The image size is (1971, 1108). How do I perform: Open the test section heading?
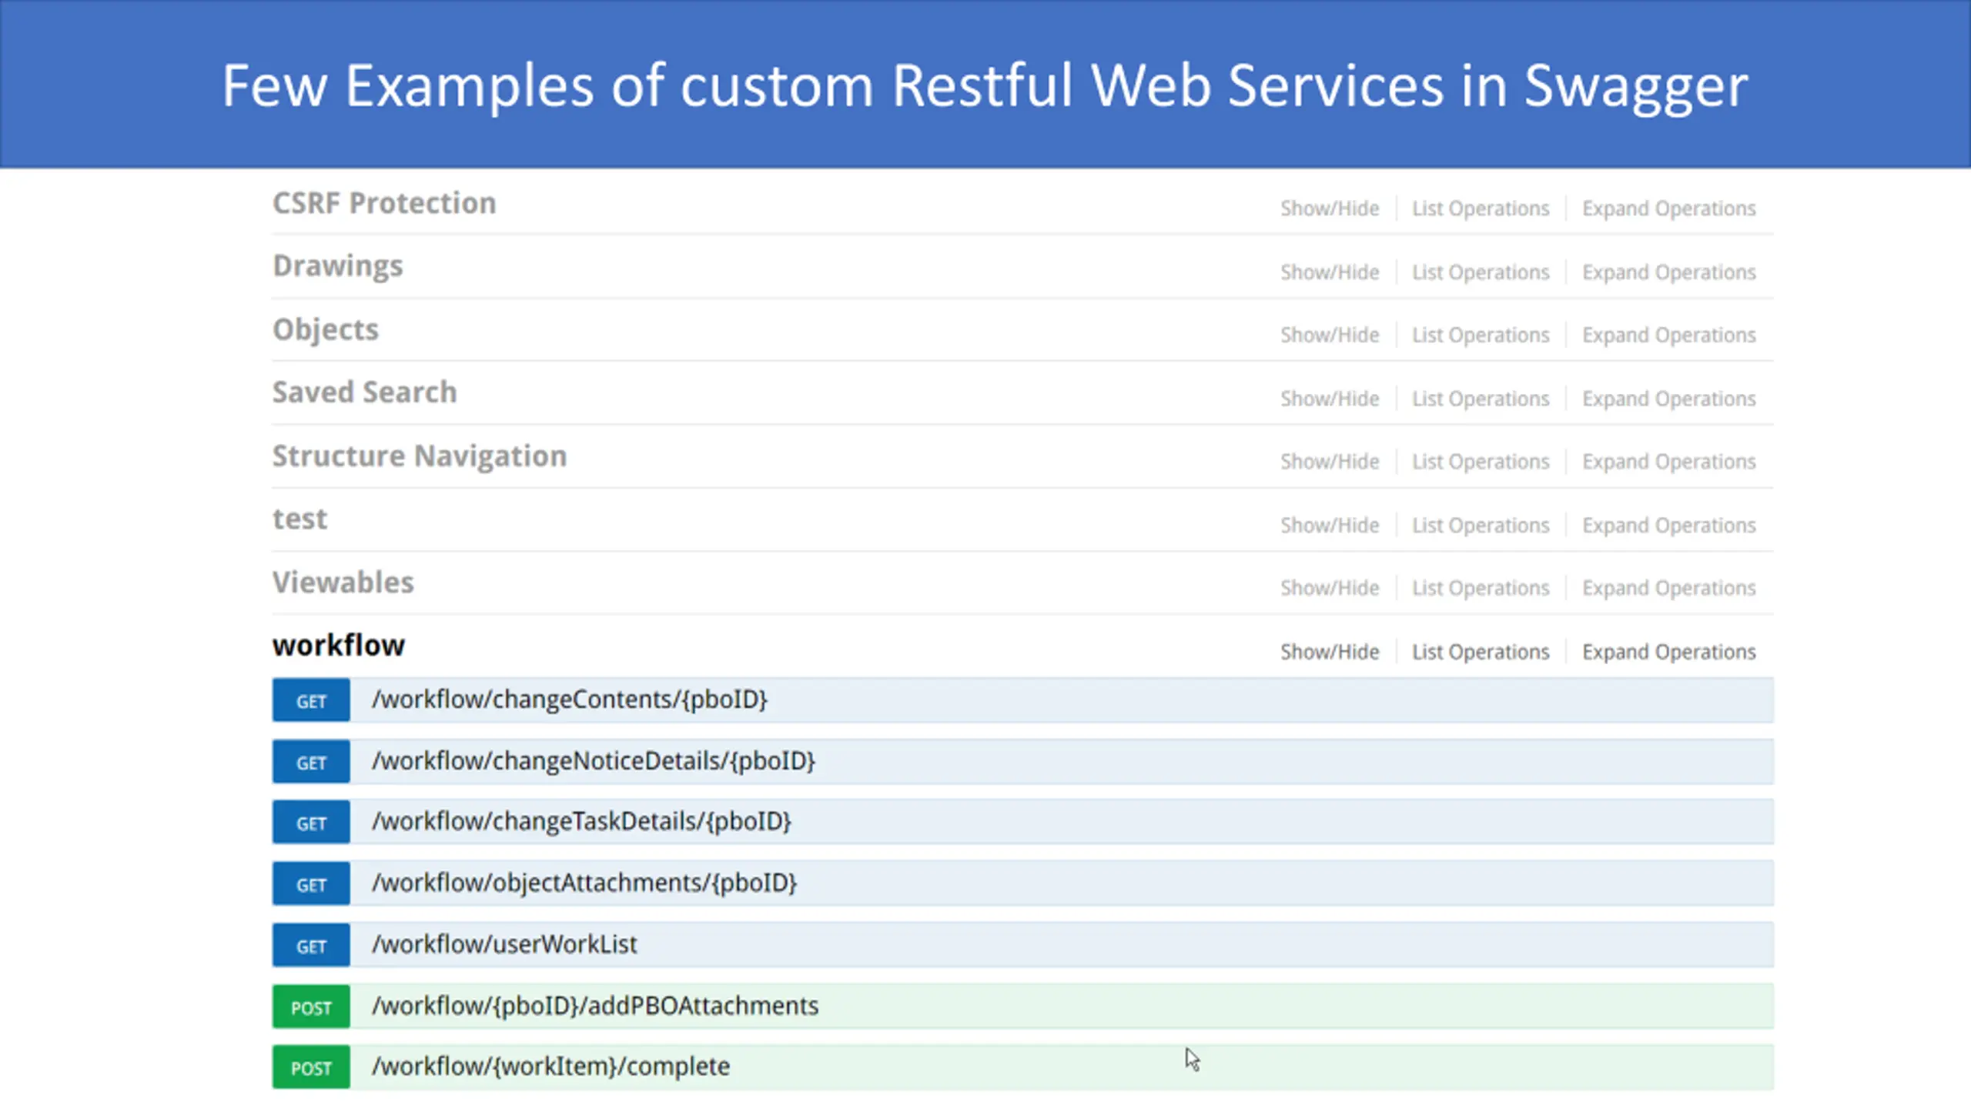pos(300,519)
